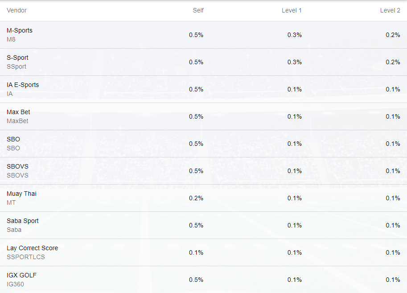This screenshot has height=293, width=407.
Task: Select the M-Sports vendor row
Action: (x=20, y=30)
